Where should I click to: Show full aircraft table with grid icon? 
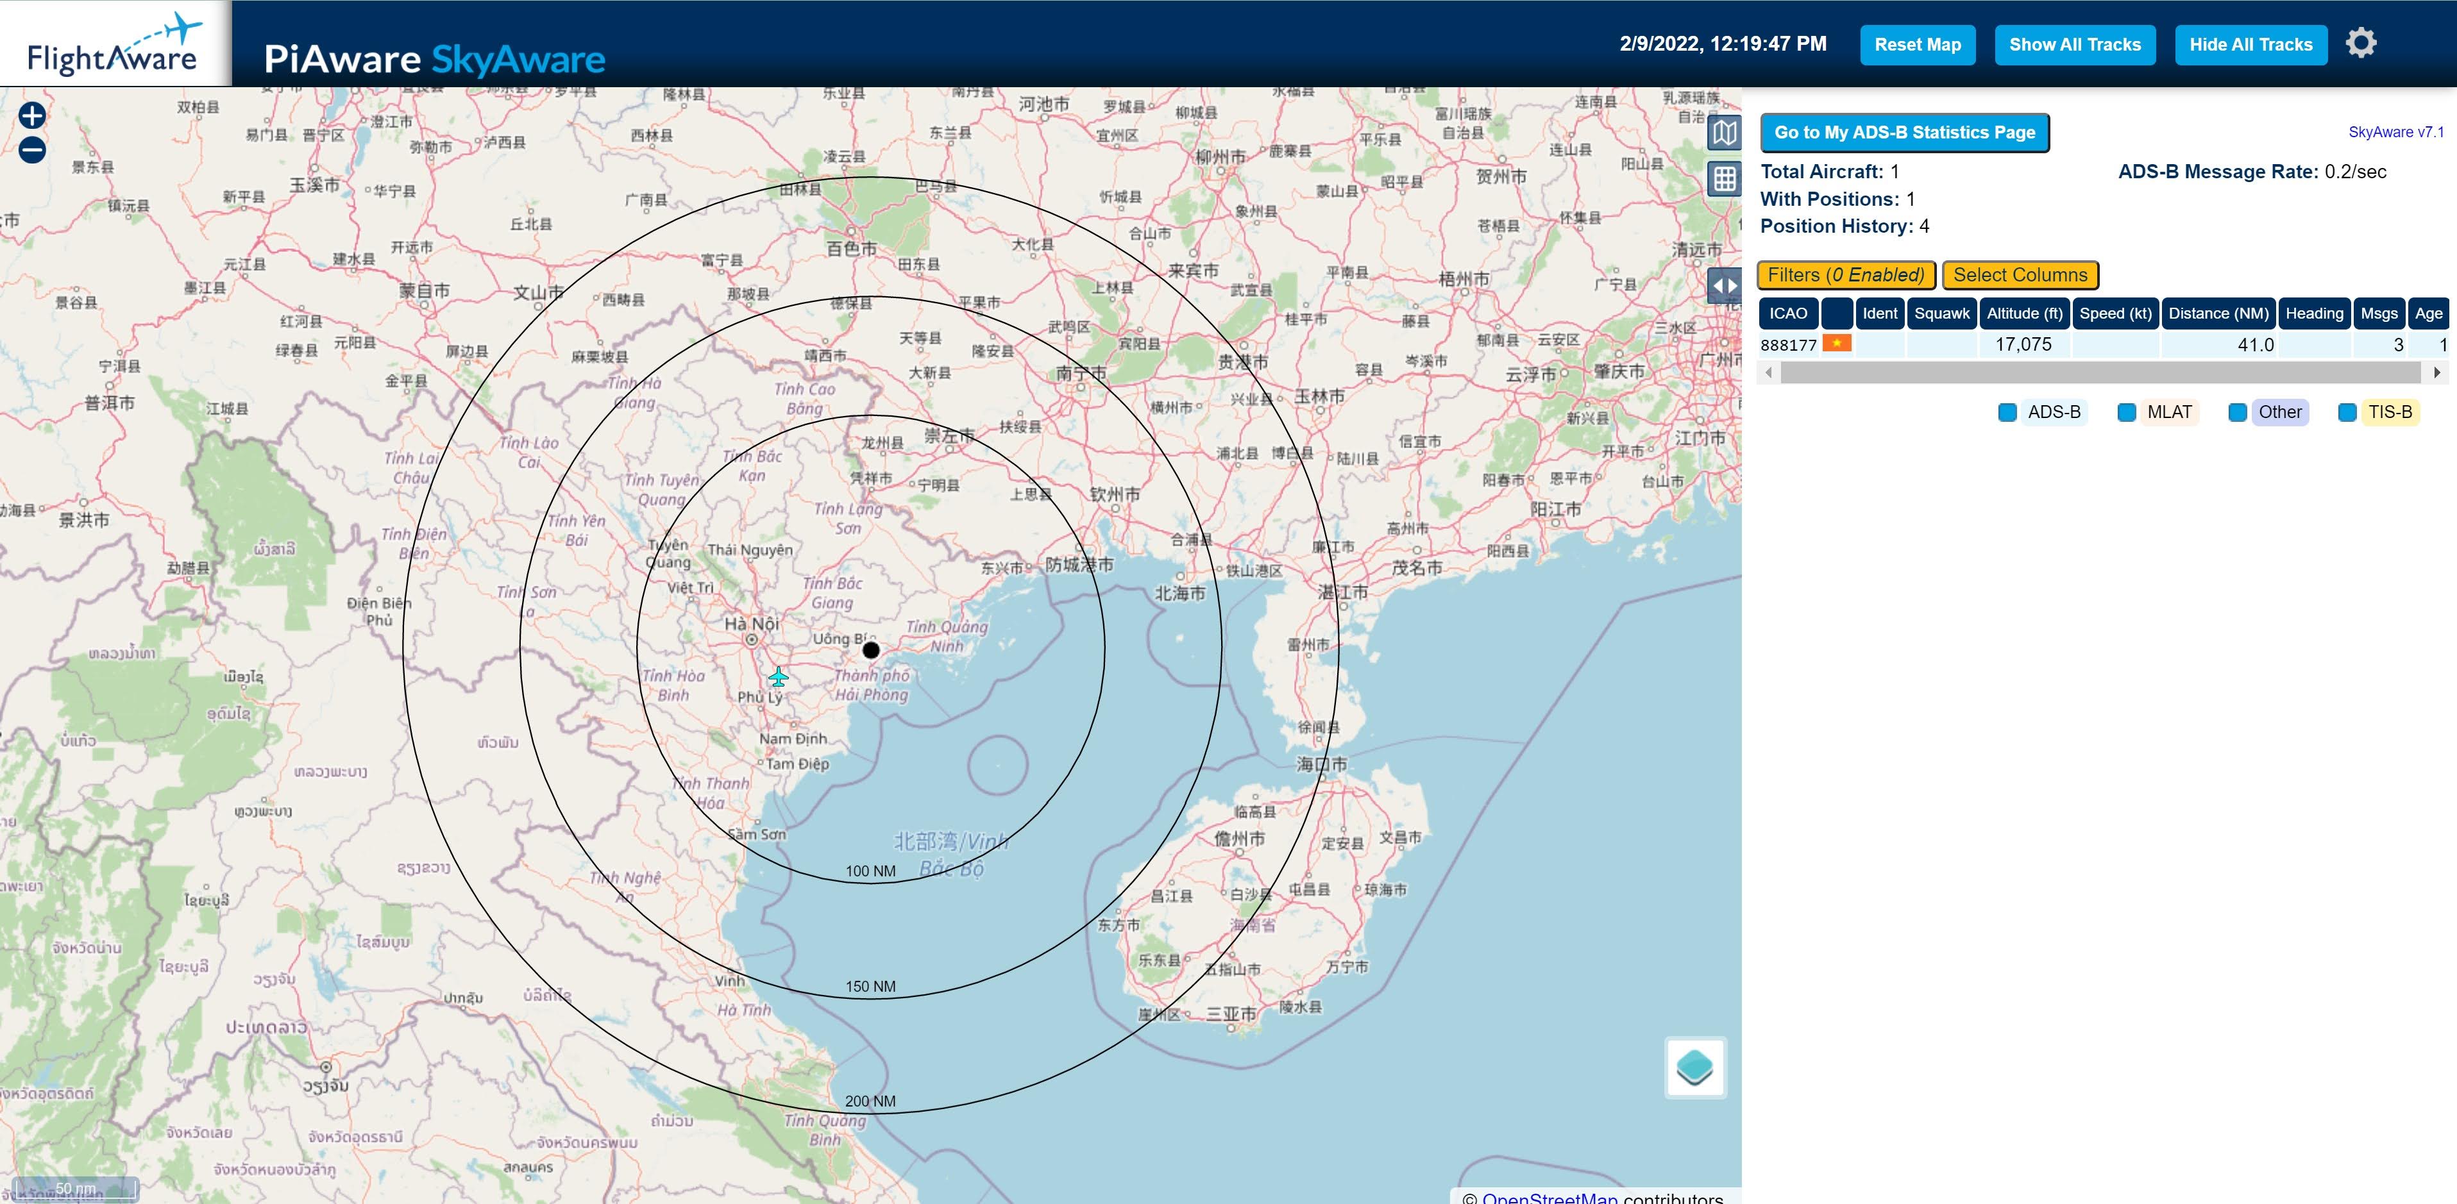[1723, 178]
